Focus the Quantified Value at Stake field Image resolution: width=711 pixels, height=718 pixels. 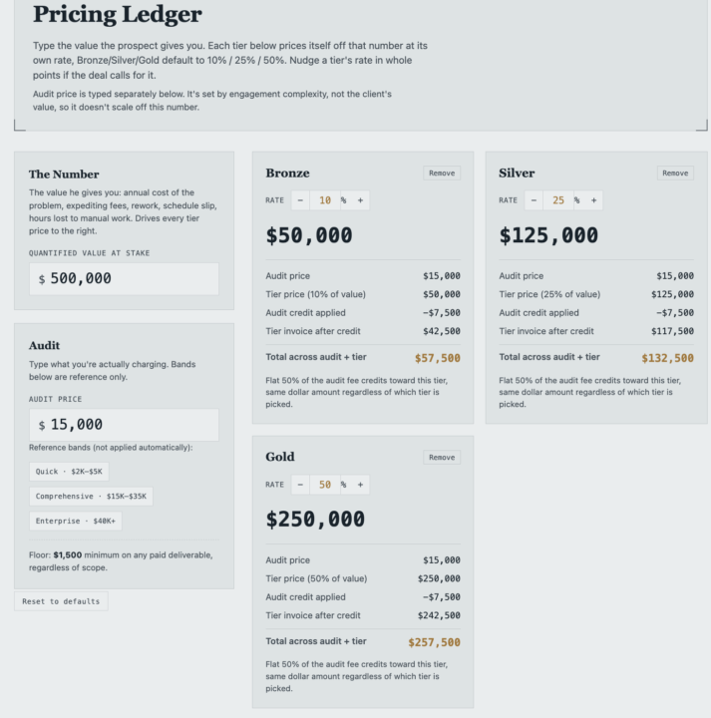(124, 278)
